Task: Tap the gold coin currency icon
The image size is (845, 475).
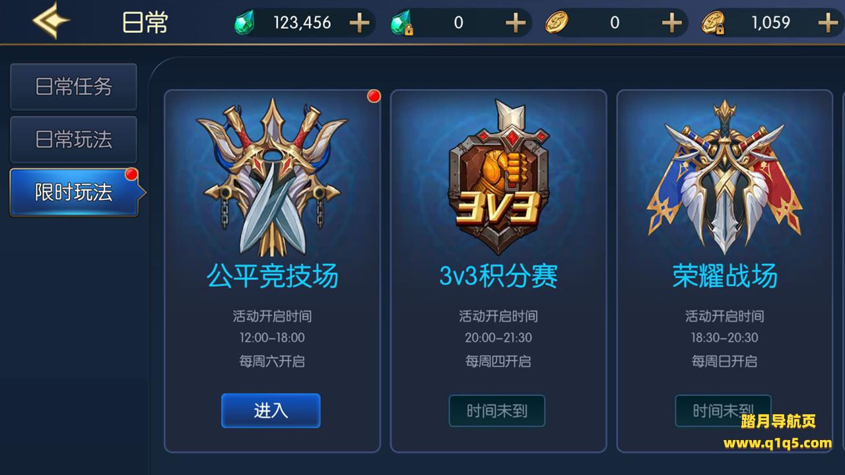Action: [557, 23]
